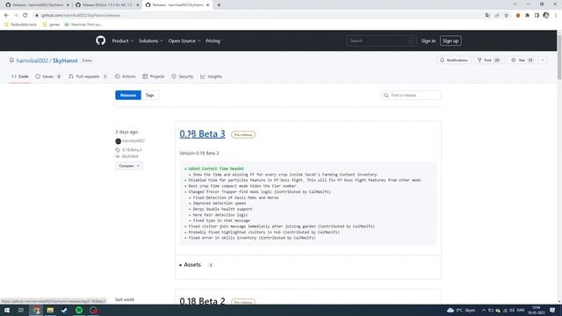Click the Notifications button
This screenshot has width=562, height=316.
[x=454, y=61]
